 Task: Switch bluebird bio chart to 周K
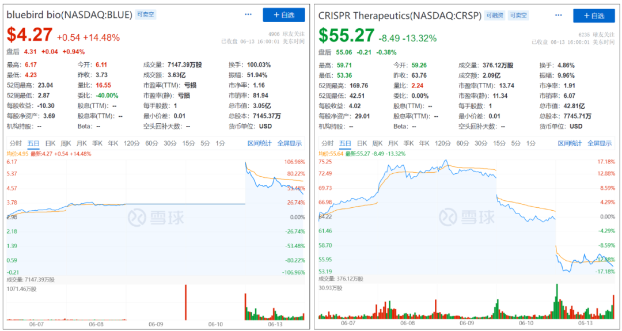pos(66,143)
